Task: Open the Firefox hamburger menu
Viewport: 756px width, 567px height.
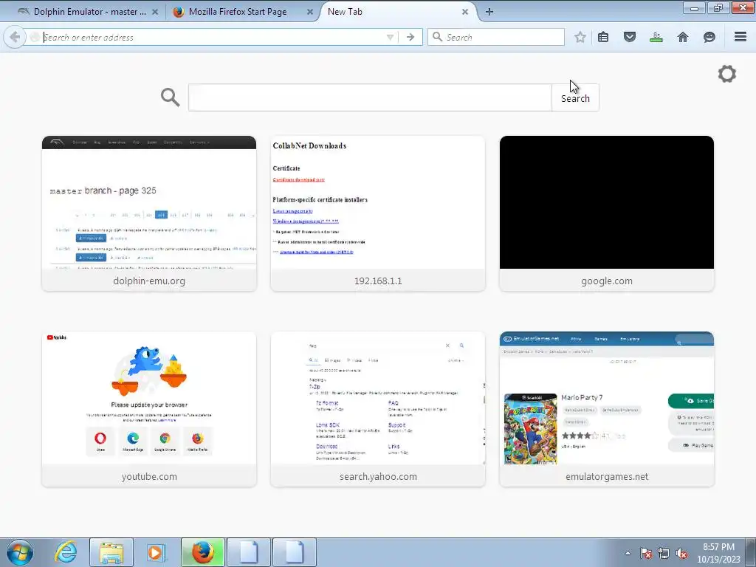Action: [x=740, y=37]
